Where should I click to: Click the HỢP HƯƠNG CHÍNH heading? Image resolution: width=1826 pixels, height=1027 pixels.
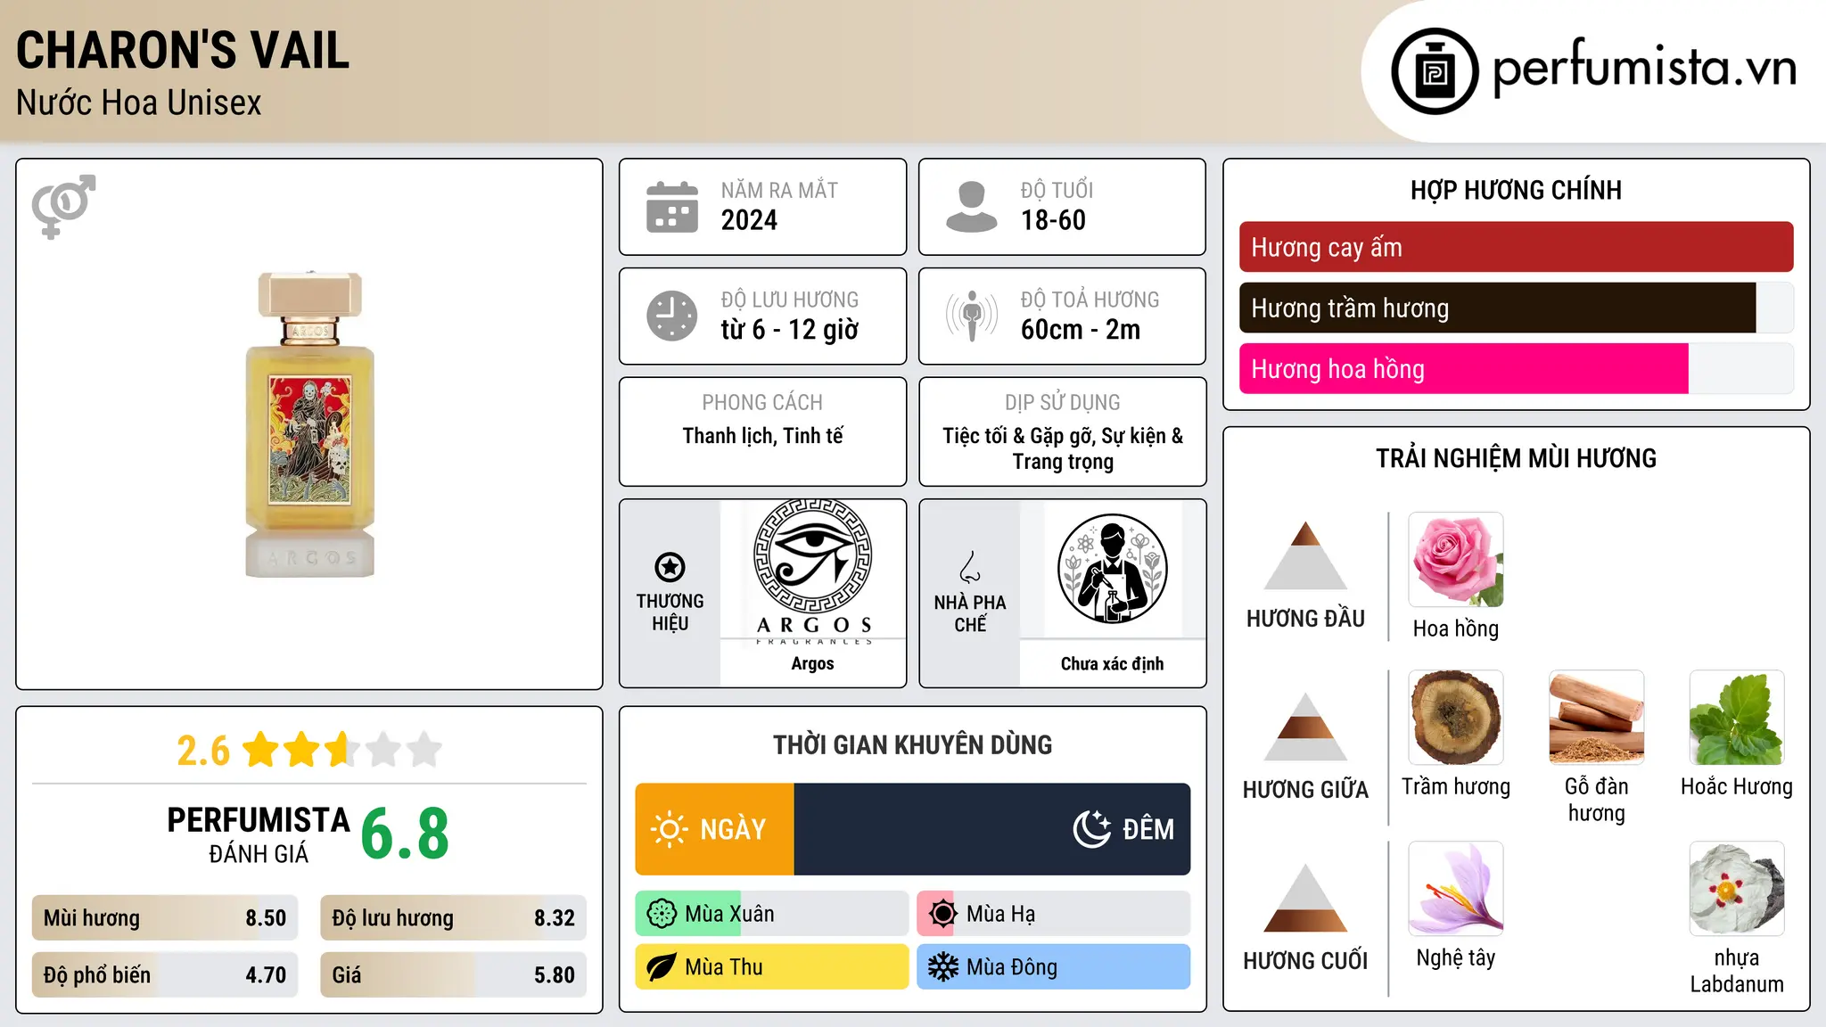coord(1516,190)
